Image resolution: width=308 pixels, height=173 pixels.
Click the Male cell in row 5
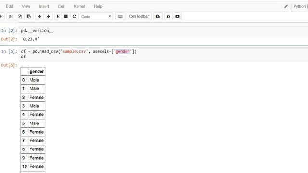pos(37,123)
